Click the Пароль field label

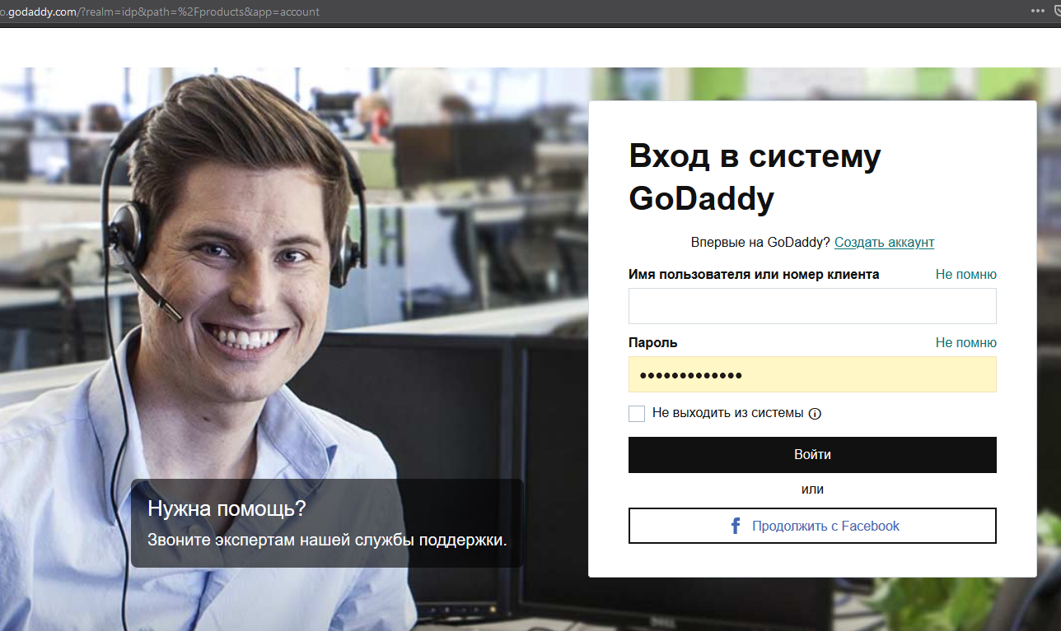tap(653, 342)
